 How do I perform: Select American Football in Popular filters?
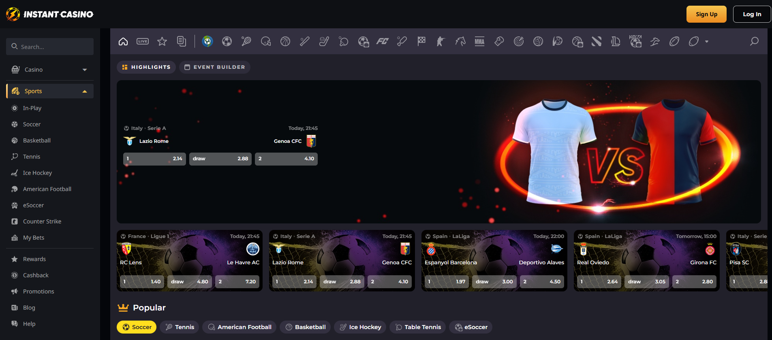(240, 327)
